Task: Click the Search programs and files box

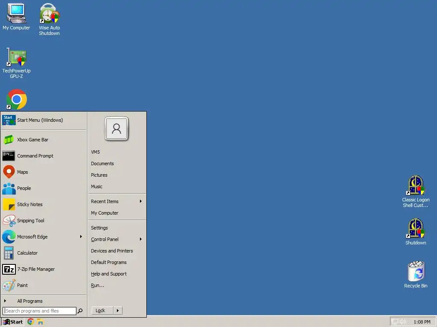Action: [x=39, y=311]
